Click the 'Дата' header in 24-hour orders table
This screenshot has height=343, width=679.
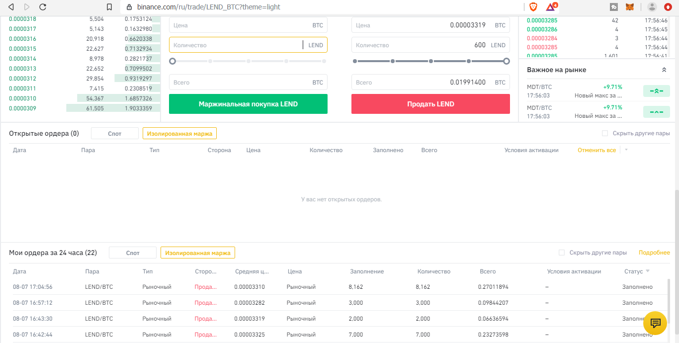coord(19,271)
